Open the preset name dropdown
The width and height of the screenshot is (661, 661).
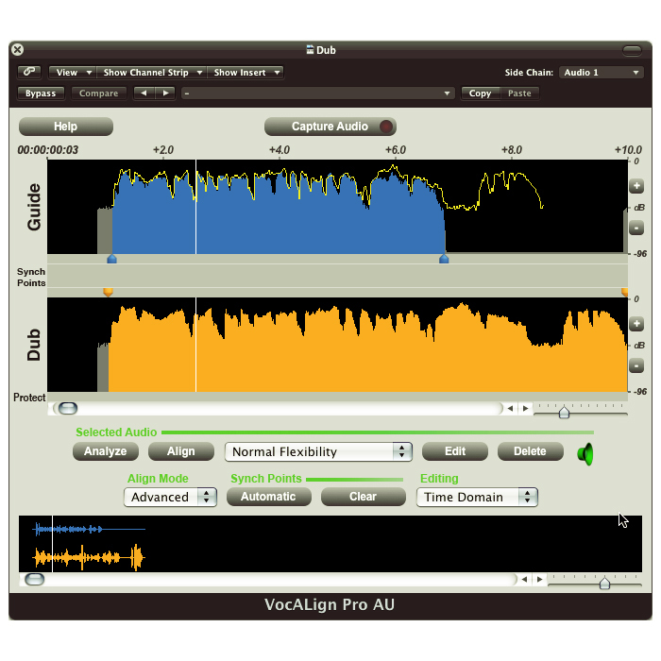(x=318, y=93)
